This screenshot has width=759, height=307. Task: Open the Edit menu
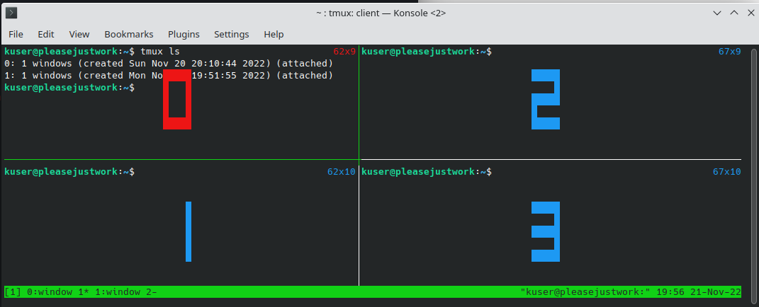[46, 34]
